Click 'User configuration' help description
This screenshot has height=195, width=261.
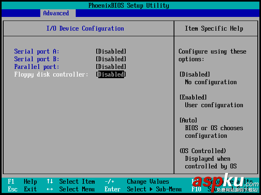pos(214,105)
